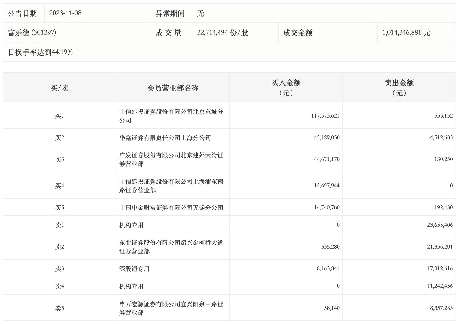458x324 pixels.
Task: Select the turnover value 1,014,346,881 元
Action: 406,33
